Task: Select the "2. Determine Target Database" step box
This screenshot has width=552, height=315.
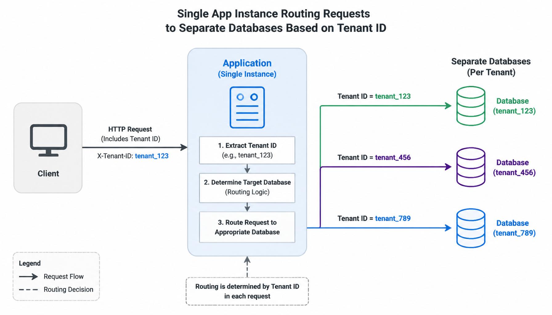Action: point(247,188)
